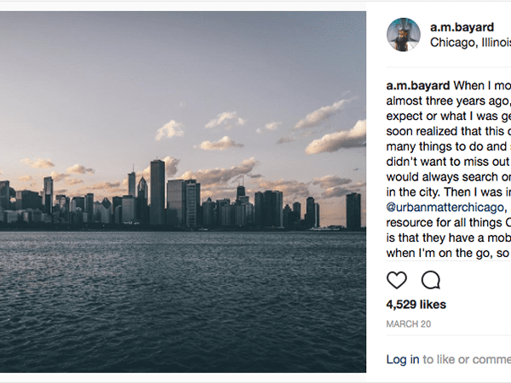511x383 pixels.
Task: Click the caption line "in the city. Then I was"
Action: [448, 187]
